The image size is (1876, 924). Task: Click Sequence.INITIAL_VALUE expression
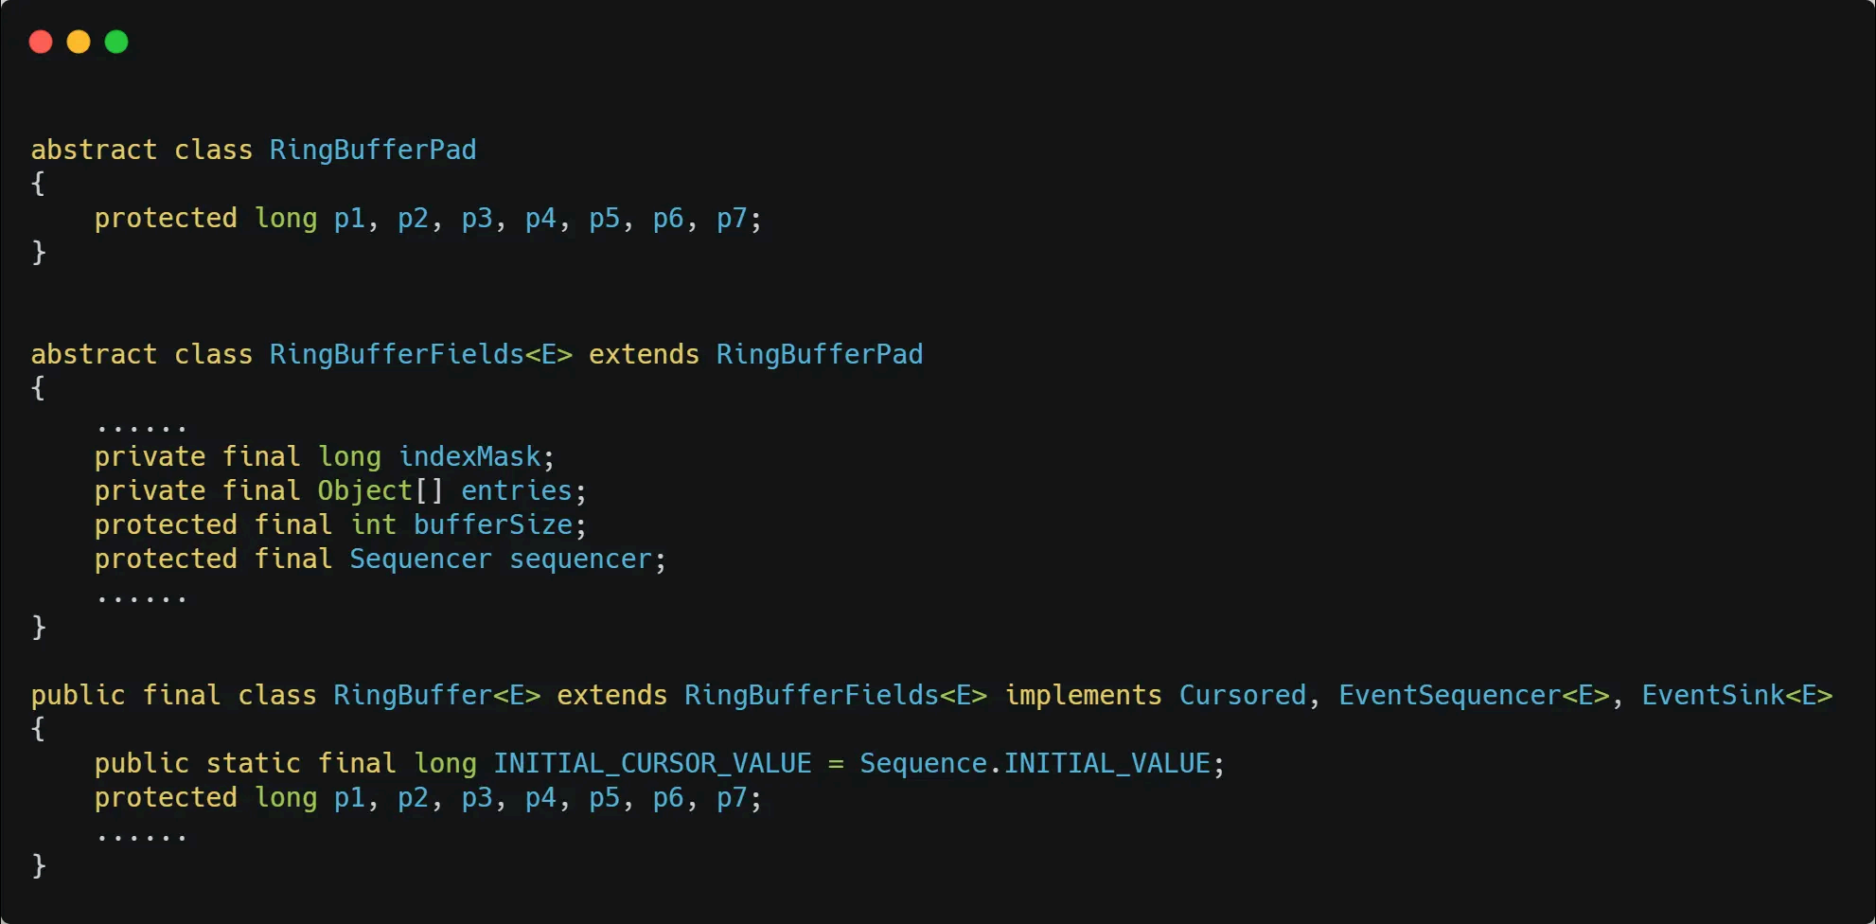tap(1035, 763)
